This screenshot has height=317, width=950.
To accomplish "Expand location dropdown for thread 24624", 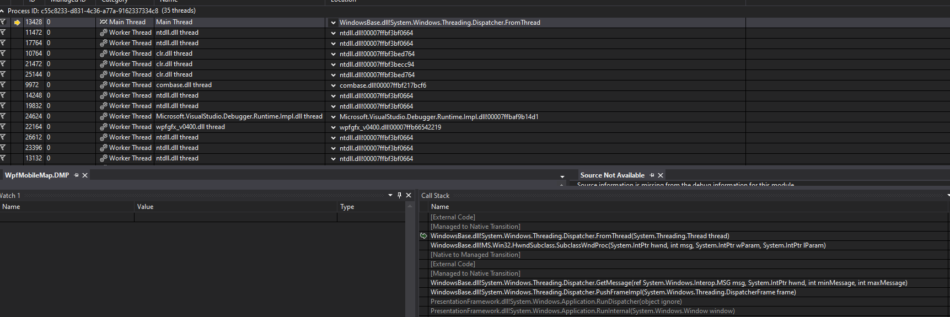I will pos(333,117).
